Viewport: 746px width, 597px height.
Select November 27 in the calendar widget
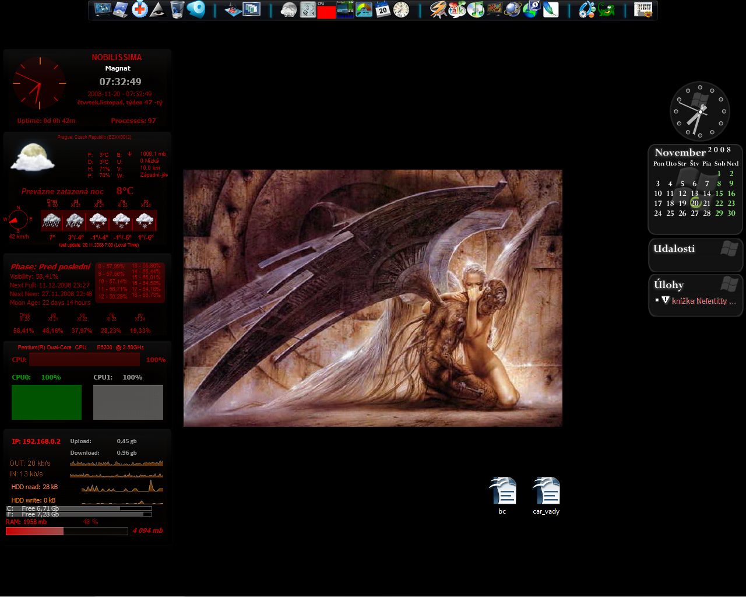click(695, 213)
